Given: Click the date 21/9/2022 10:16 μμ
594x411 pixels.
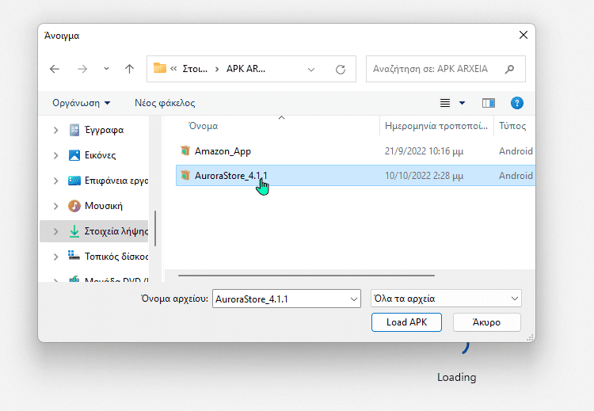Looking at the screenshot, I should tap(424, 151).
